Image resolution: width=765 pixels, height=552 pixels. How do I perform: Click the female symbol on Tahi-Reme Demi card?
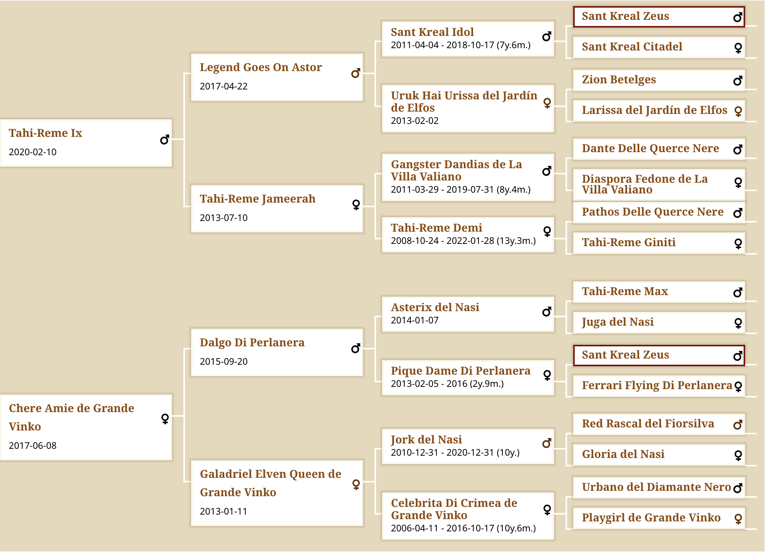(x=547, y=231)
